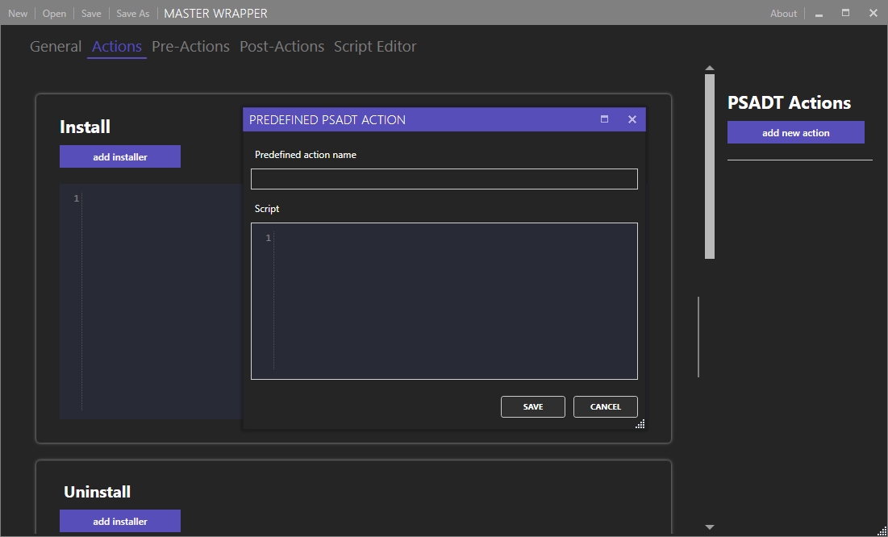Click inside the dialog Script editor
Image resolution: width=888 pixels, height=537 pixels.
coord(444,301)
